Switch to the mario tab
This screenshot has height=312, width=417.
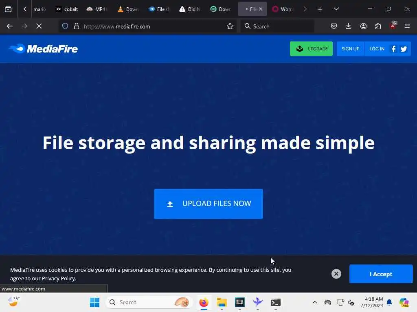click(40, 9)
